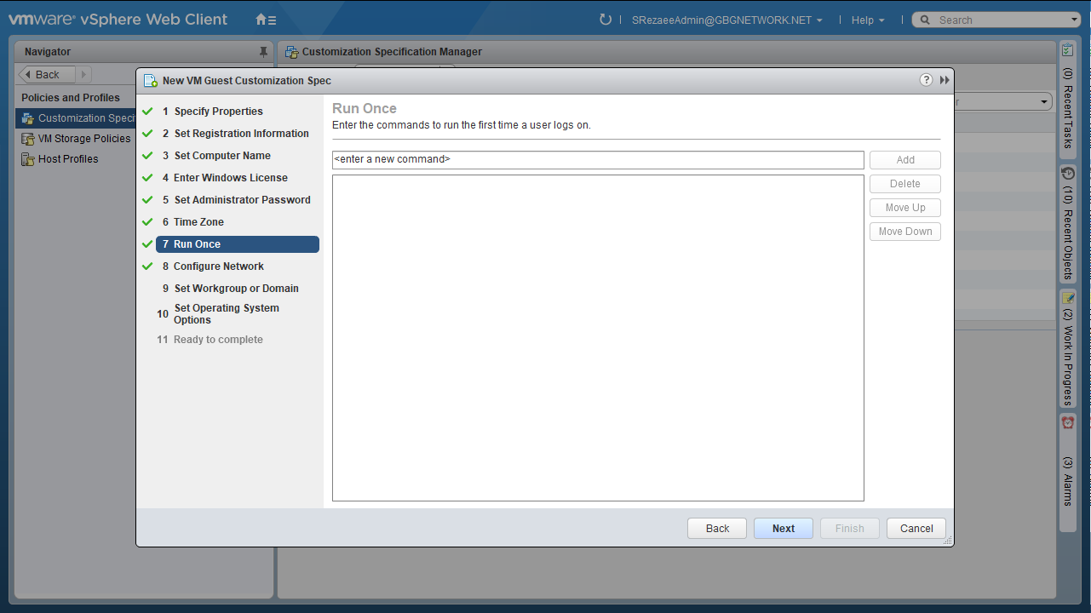Pin the Navigator panel using pin icon
1091x613 pixels.
pos(263,52)
